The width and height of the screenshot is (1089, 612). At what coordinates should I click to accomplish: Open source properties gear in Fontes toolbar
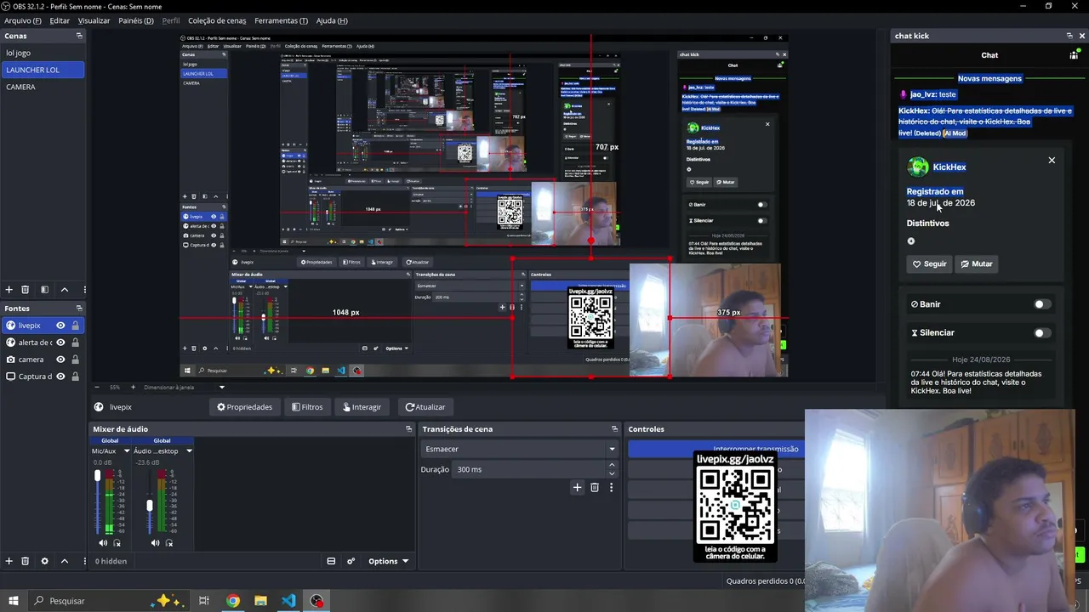pos(44,561)
